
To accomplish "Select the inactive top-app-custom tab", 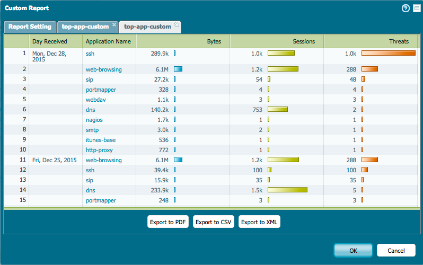I will tap(85, 26).
